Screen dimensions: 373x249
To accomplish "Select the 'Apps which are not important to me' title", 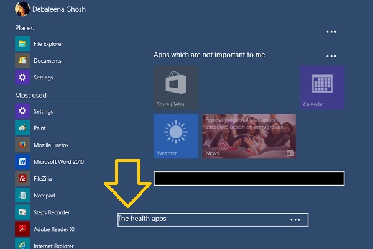I will pos(209,55).
